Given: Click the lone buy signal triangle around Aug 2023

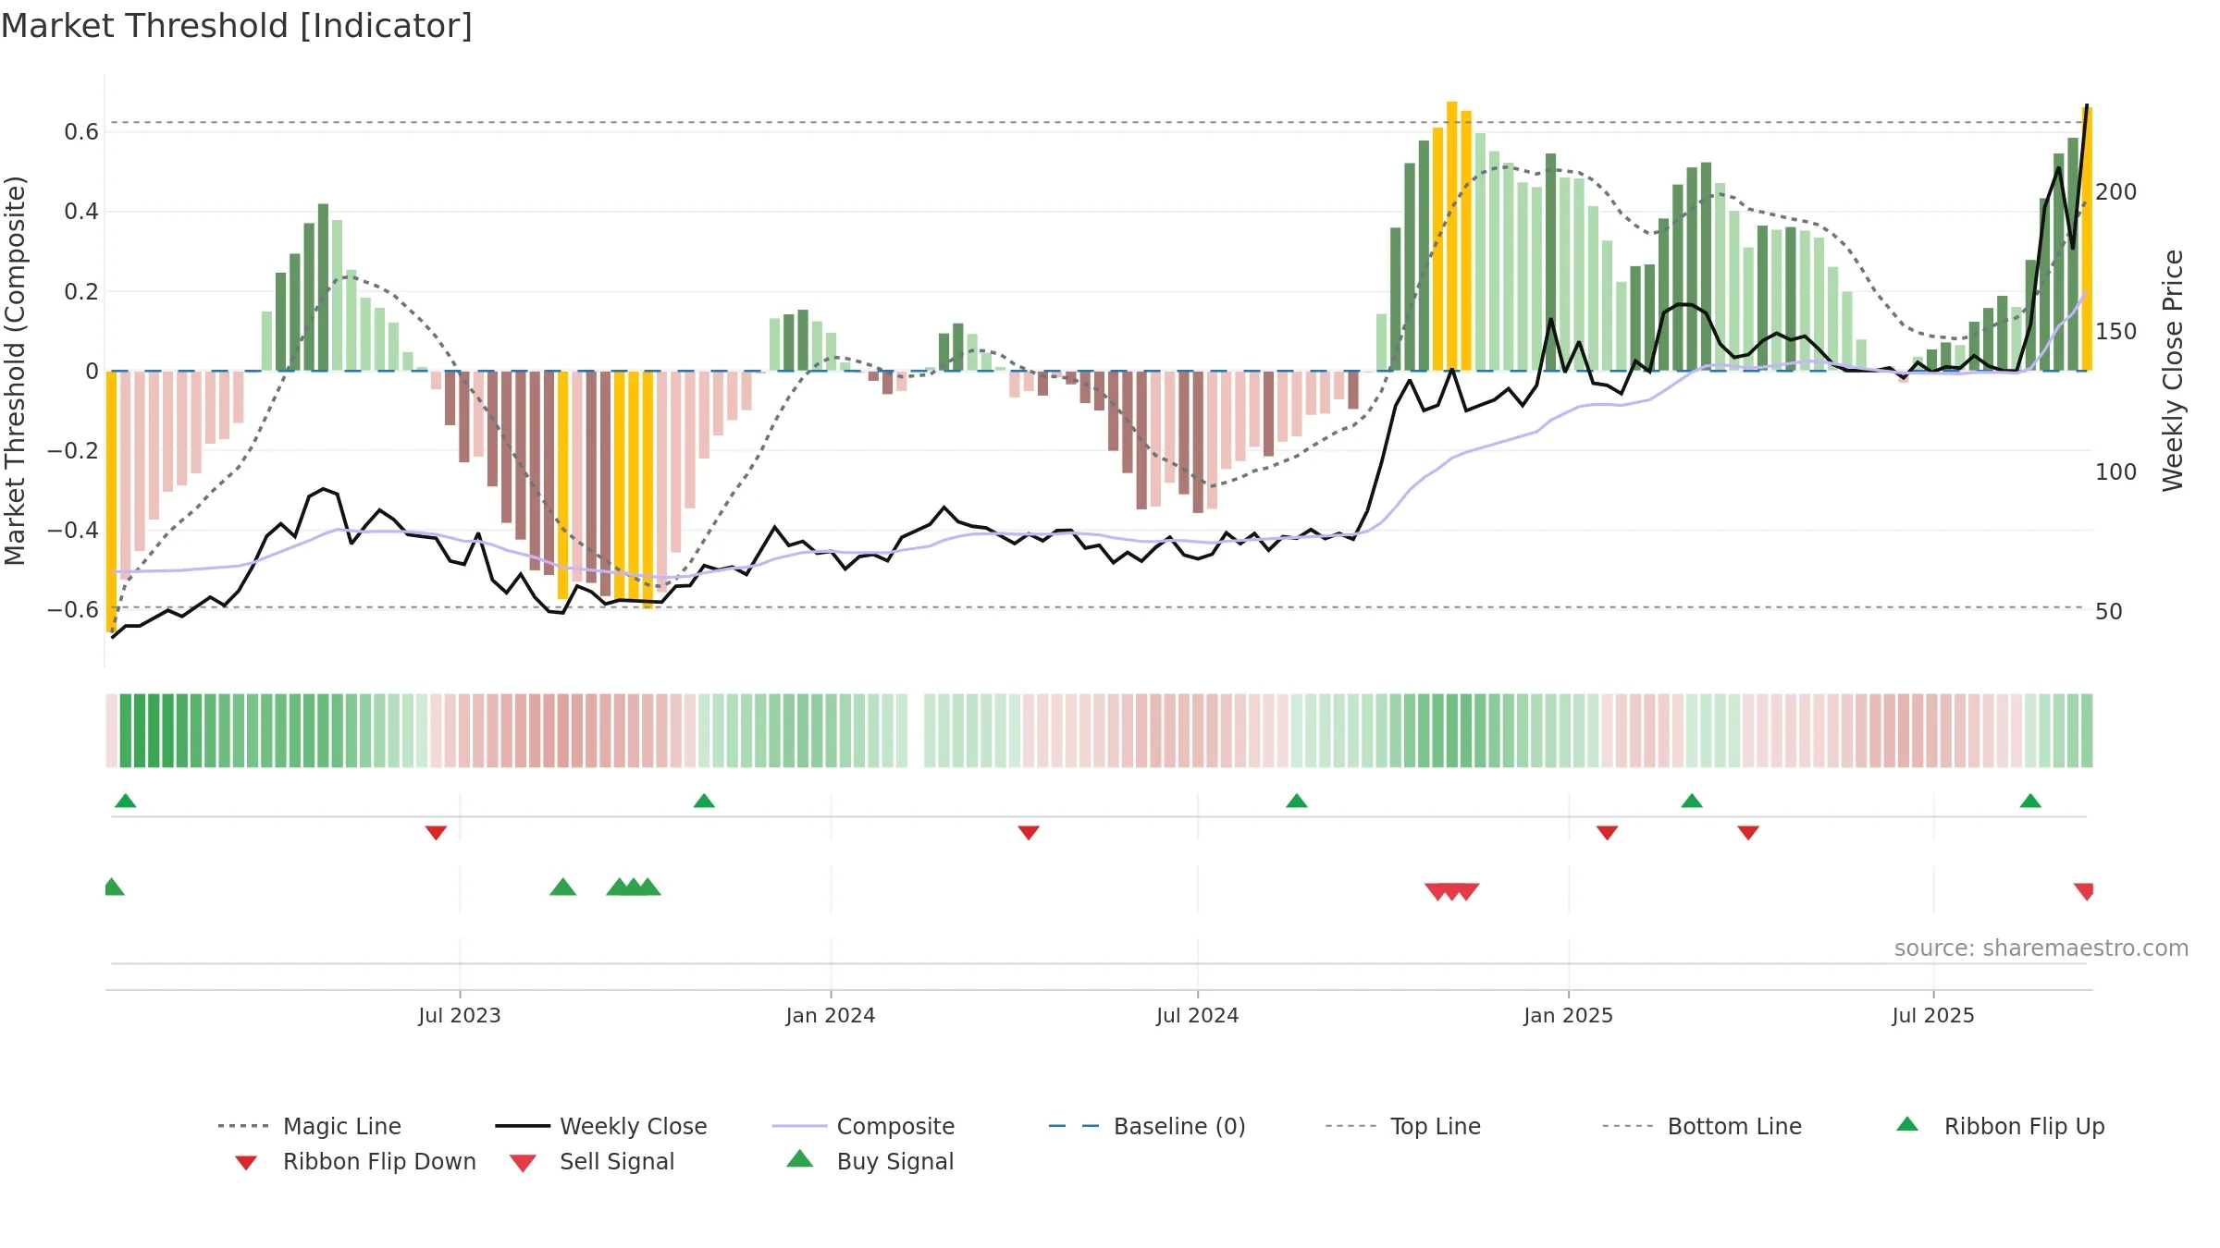Looking at the screenshot, I should pyautogui.click(x=563, y=887).
